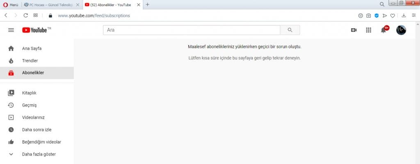Open the Opera "Menü" button
Screen dimensions: 420x164
click(x=11, y=4)
